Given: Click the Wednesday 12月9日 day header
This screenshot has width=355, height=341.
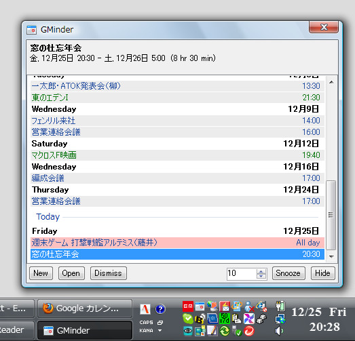Looking at the screenshot, I should coord(177,109).
